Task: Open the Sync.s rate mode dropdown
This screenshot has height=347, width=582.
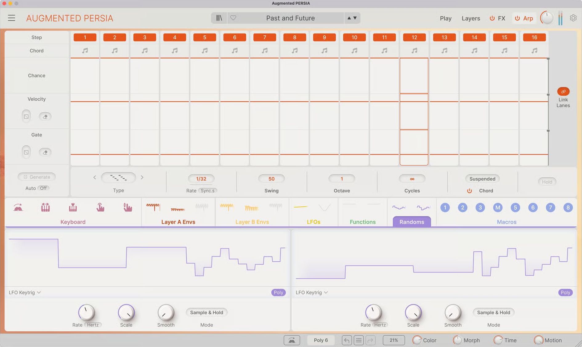Action: click(208, 191)
